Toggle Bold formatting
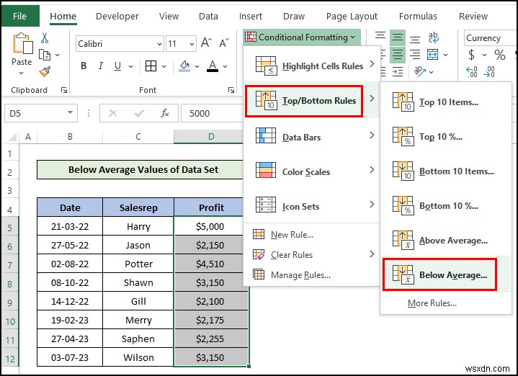This screenshot has width=518, height=376. tap(84, 66)
